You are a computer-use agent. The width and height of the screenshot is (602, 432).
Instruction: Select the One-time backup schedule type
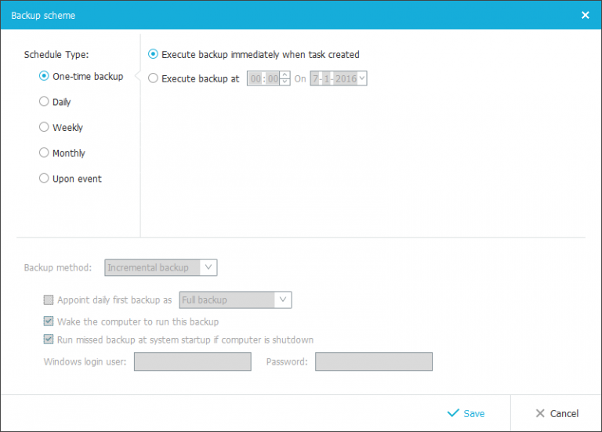45,76
